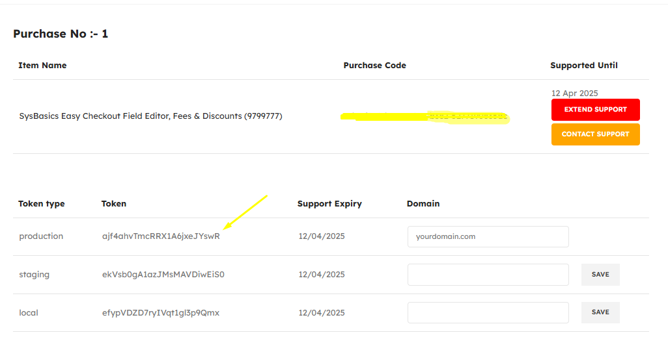Click the Purchase Code column header
This screenshot has width=668, height=350.
(374, 66)
